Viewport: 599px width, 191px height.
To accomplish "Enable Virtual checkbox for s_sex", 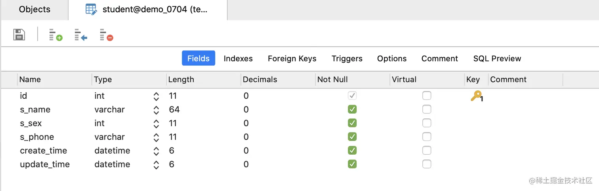I will 427,123.
